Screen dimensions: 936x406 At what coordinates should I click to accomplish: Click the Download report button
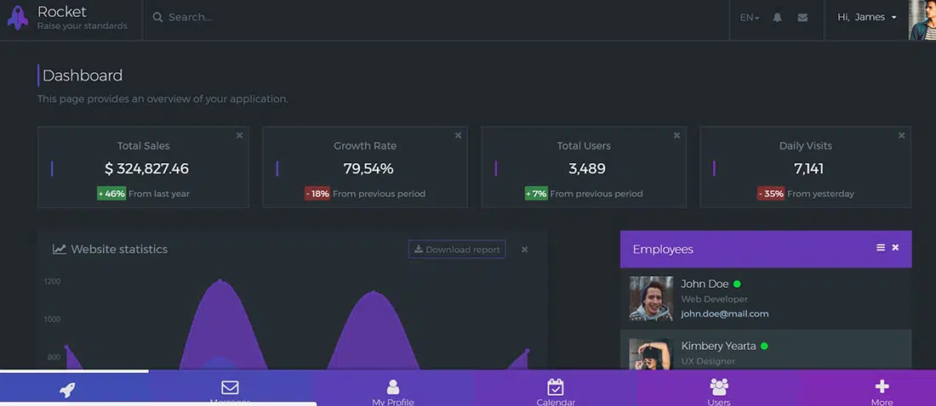tap(457, 250)
